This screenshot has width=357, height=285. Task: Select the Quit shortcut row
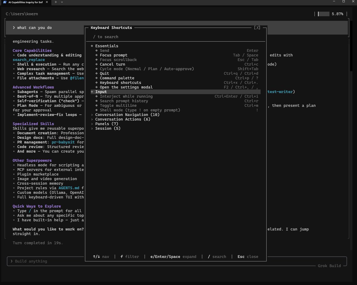(x=176, y=73)
